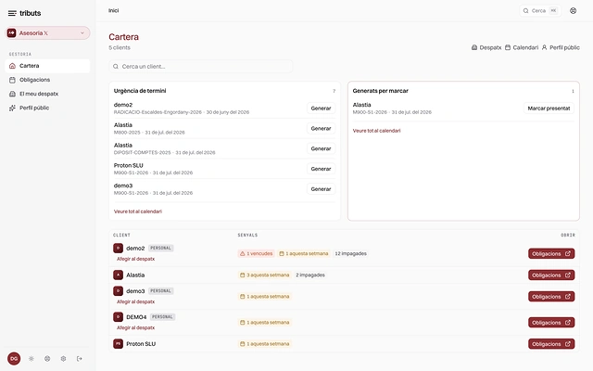Click the demo3 client avatar
593x371 pixels.
118,290
